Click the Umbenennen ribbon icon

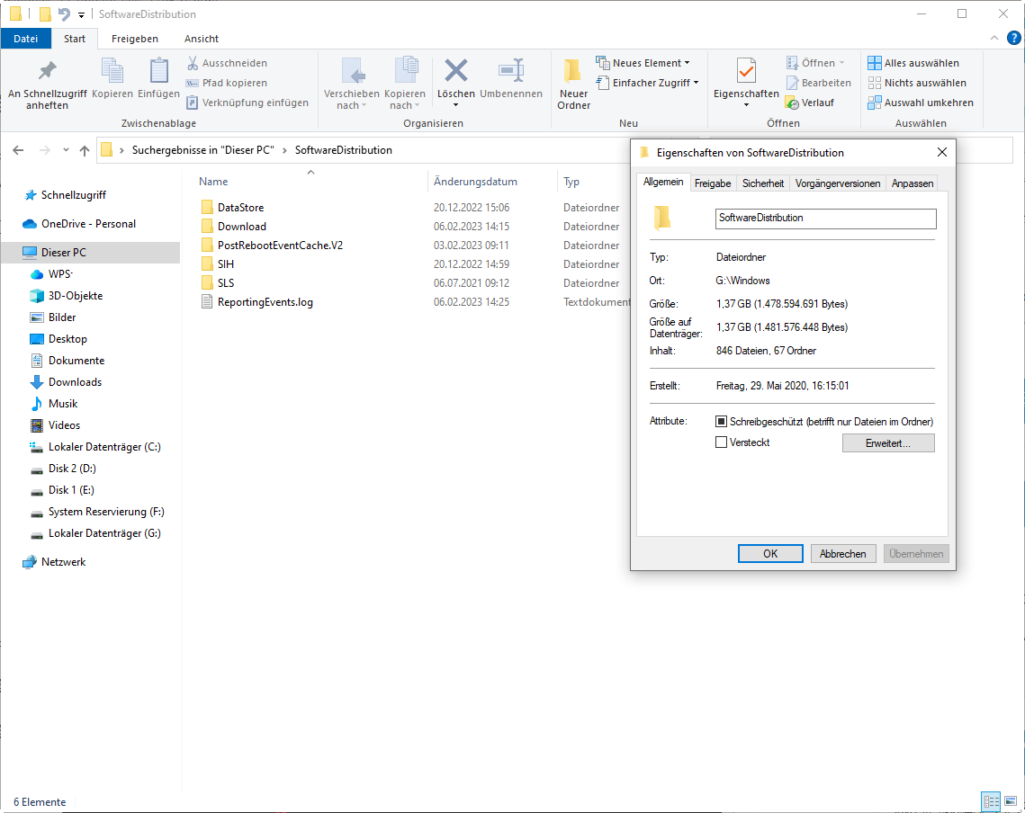click(x=511, y=70)
